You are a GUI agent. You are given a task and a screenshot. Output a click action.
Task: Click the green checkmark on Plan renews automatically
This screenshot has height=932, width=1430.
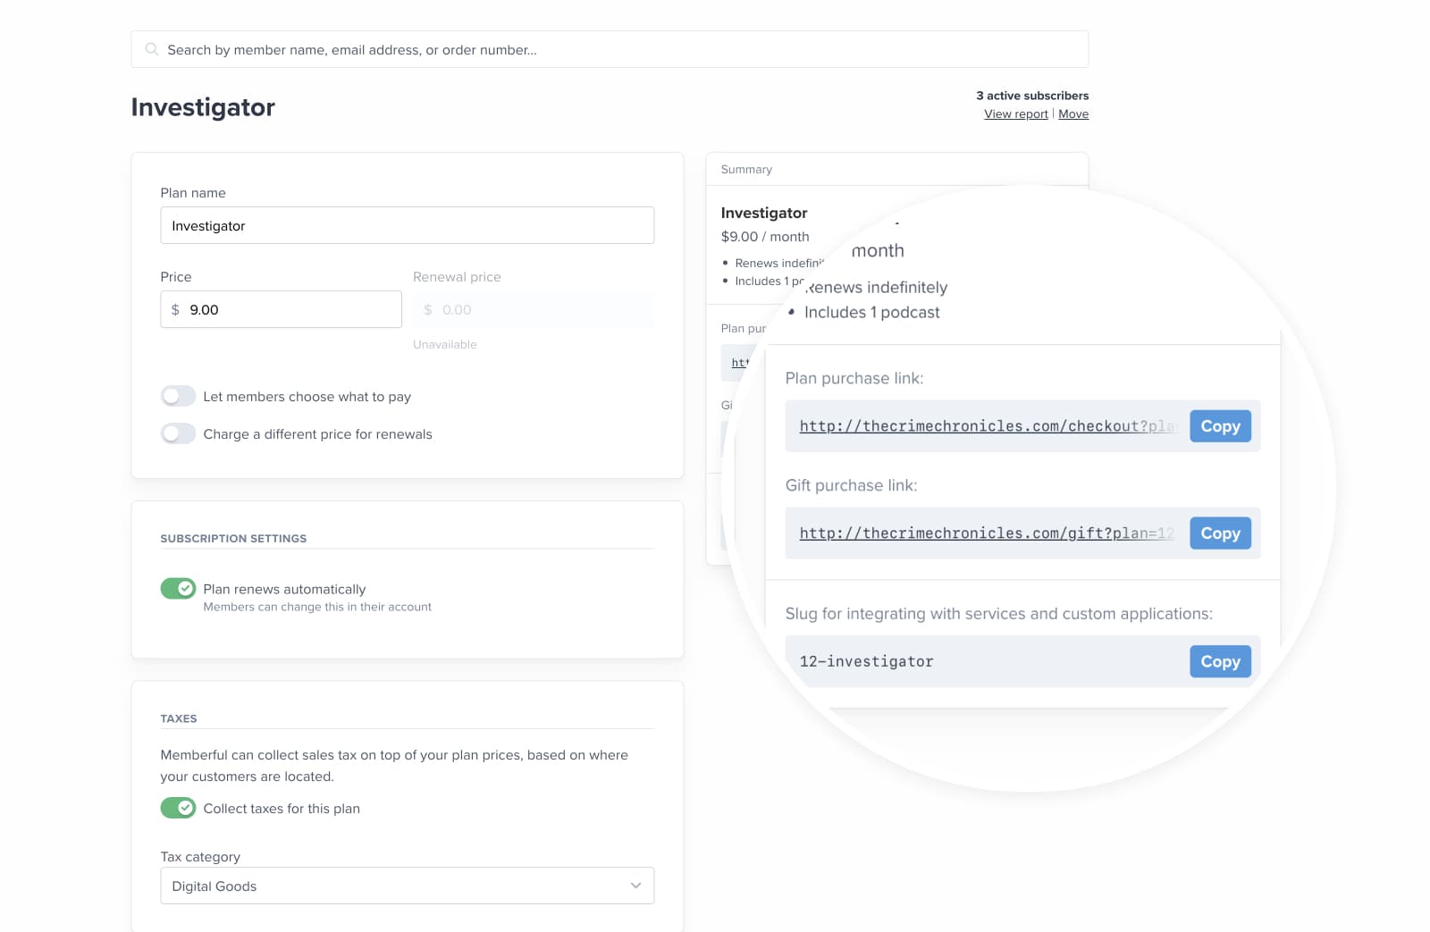pyautogui.click(x=183, y=589)
